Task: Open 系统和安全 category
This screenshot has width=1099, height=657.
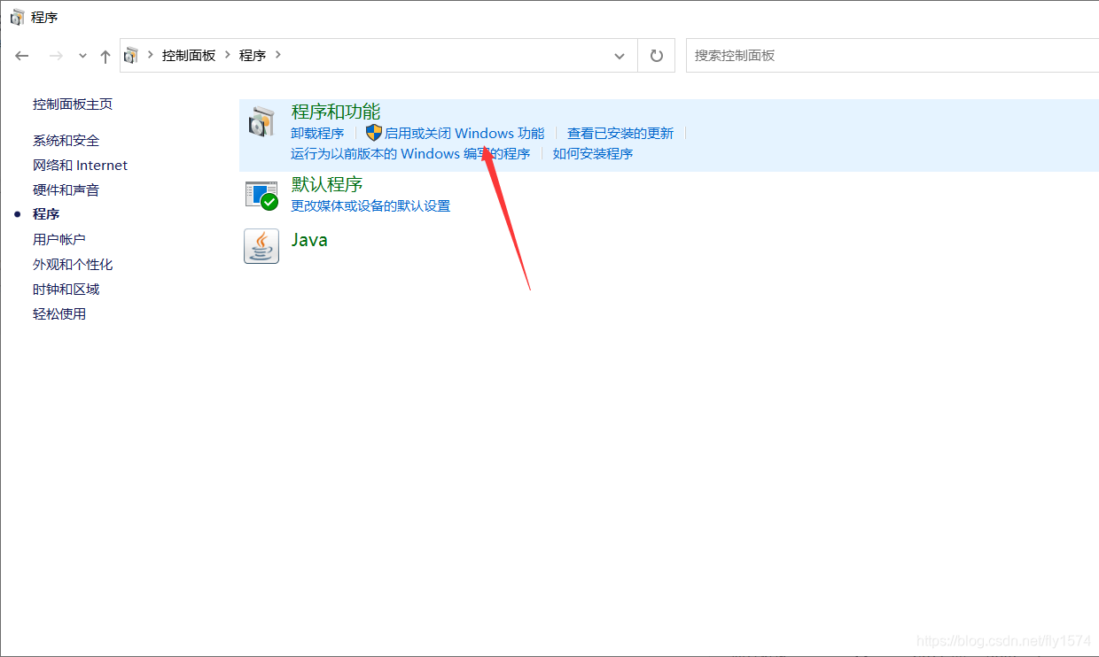Action: tap(66, 140)
